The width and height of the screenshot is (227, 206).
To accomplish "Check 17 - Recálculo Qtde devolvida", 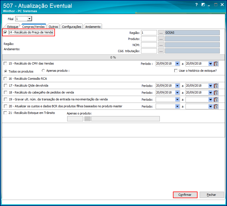I will pos(5,85).
